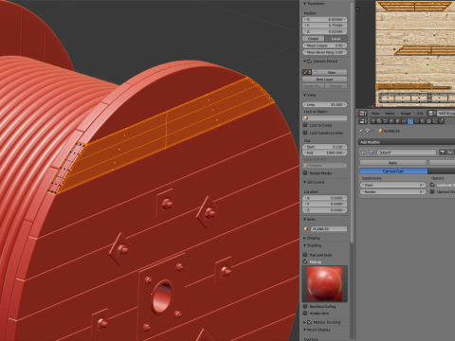This screenshot has width=455, height=341.
Task: Click the Subdivisions View value field
Action: 393,185
